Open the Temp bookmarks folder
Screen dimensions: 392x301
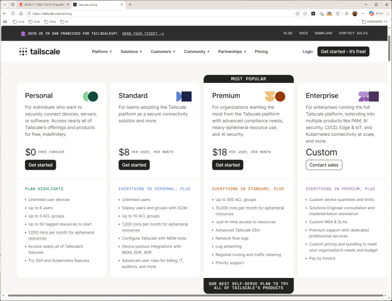point(50,22)
